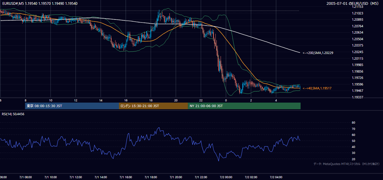Click hour marker 22 under the price chart
The width and height of the screenshot is (383, 180).
[201, 100]
